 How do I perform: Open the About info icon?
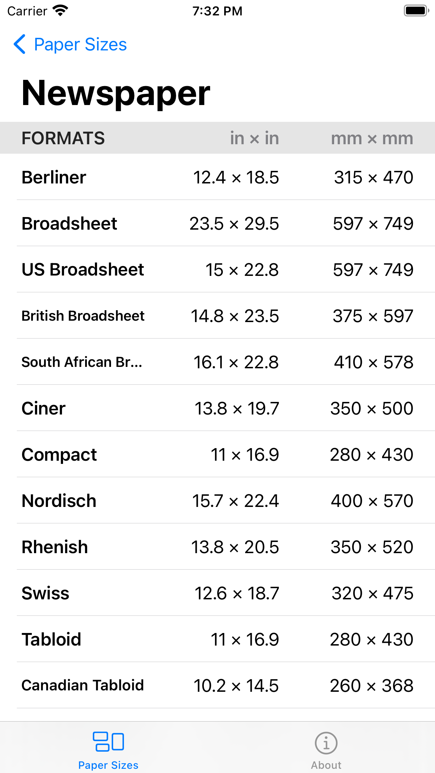(x=326, y=743)
